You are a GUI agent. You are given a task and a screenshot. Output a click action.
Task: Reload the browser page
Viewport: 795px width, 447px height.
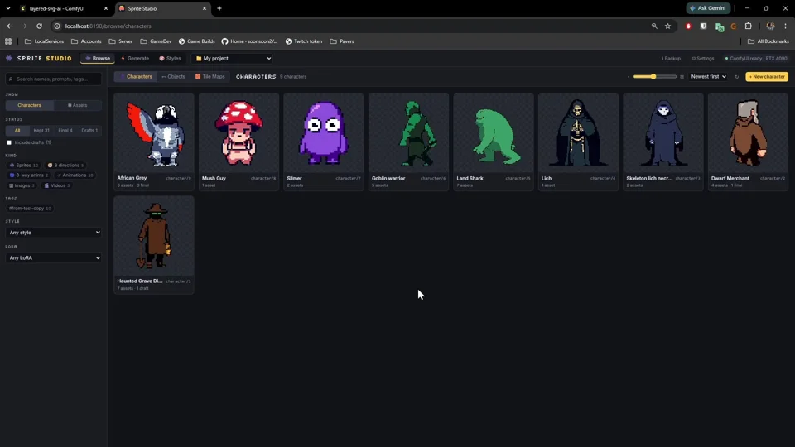(39, 26)
